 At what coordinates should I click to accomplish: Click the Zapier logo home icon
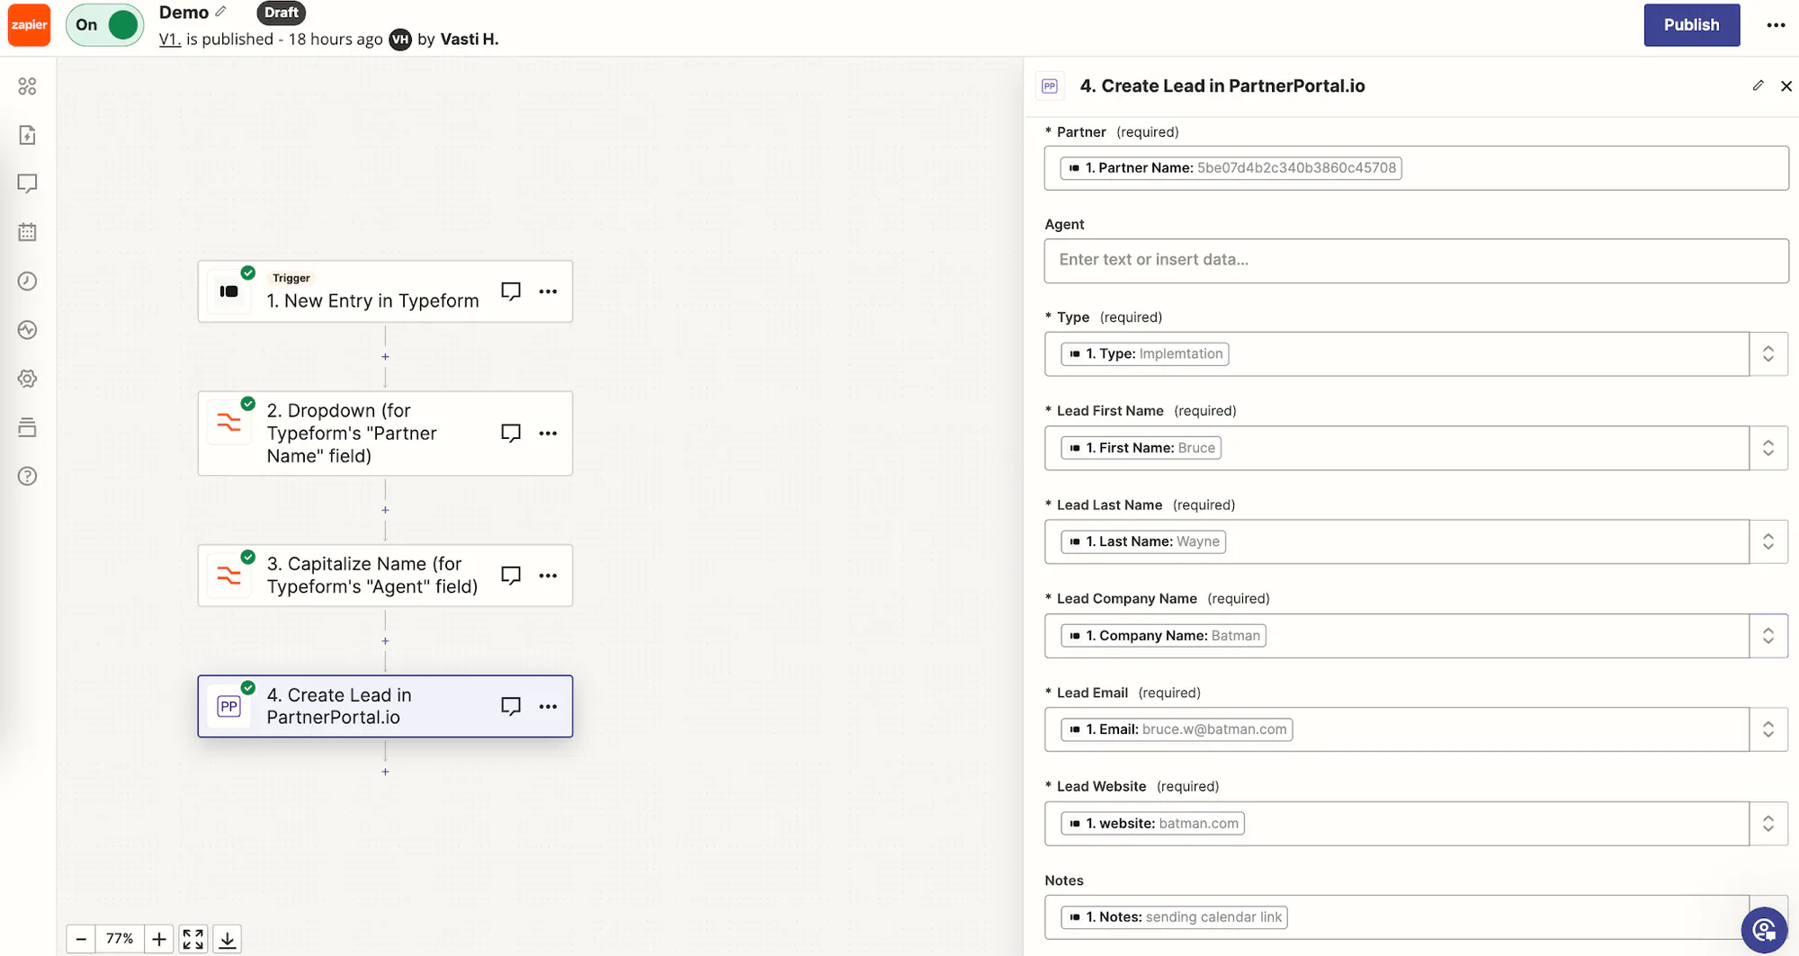pos(29,24)
